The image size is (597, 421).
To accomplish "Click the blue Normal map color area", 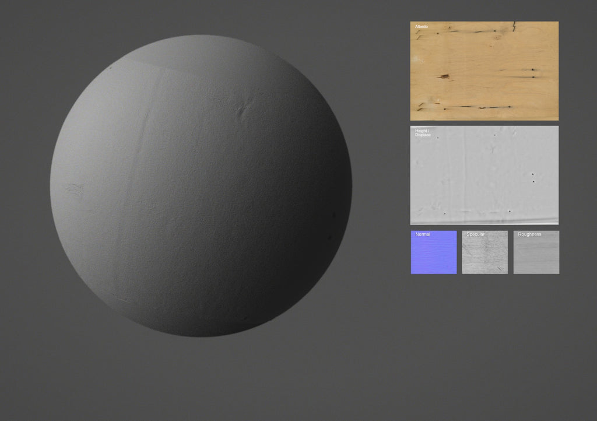I will tap(433, 257).
